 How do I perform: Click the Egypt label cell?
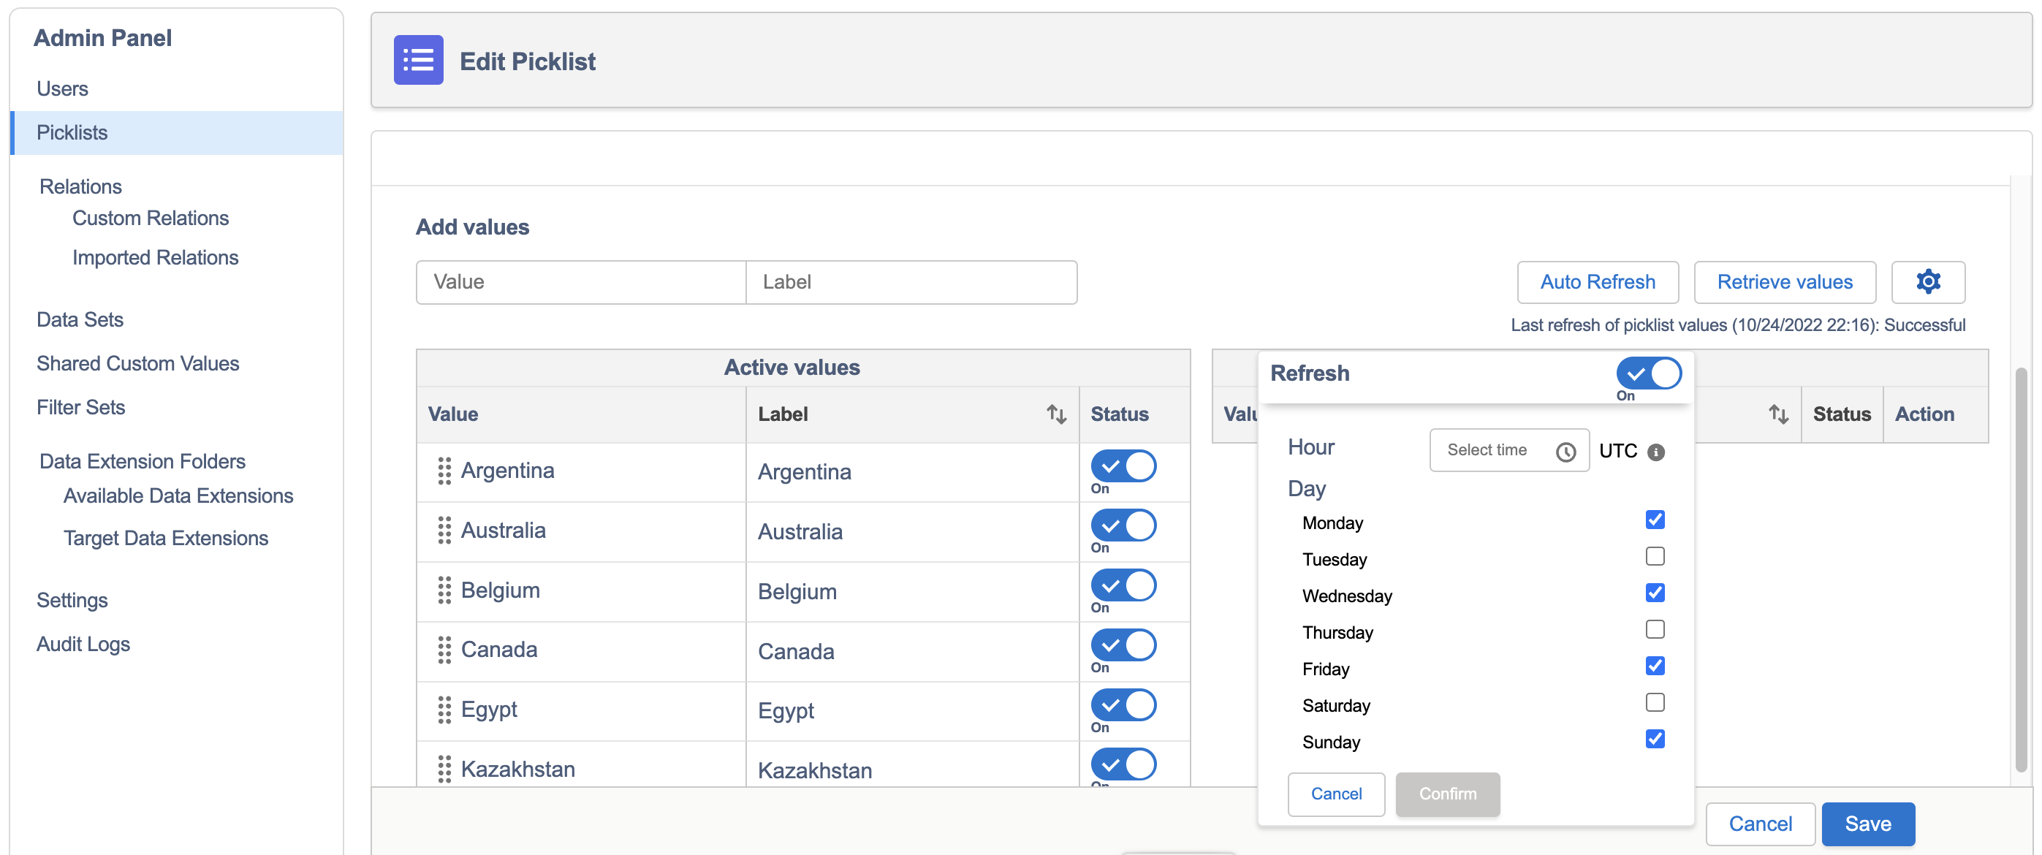[911, 711]
